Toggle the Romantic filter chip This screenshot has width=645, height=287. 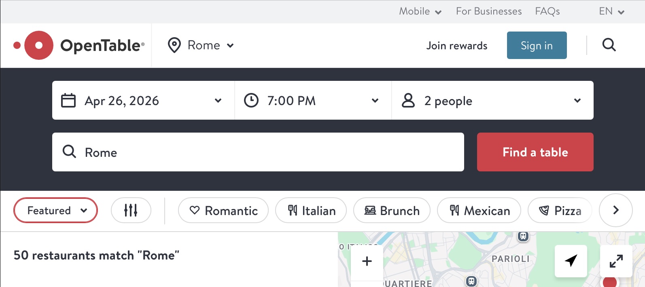tap(223, 210)
